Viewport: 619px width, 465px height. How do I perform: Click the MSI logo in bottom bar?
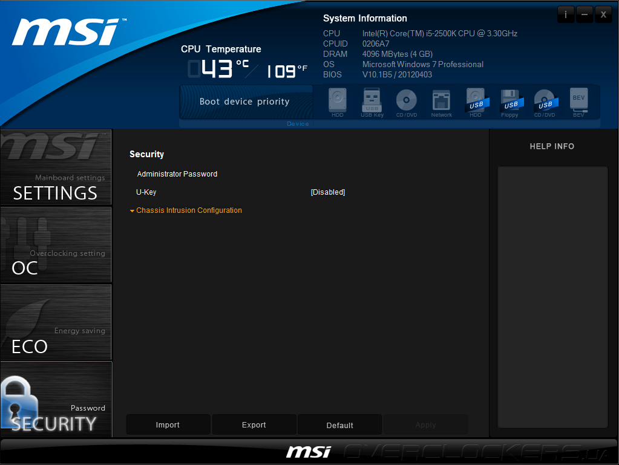[309, 452]
